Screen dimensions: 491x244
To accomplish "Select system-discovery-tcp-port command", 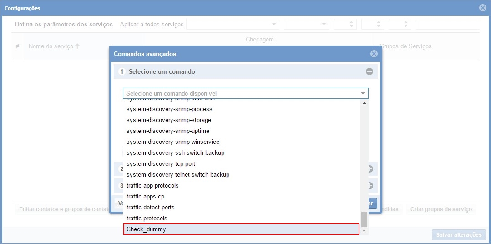I will coord(161,164).
